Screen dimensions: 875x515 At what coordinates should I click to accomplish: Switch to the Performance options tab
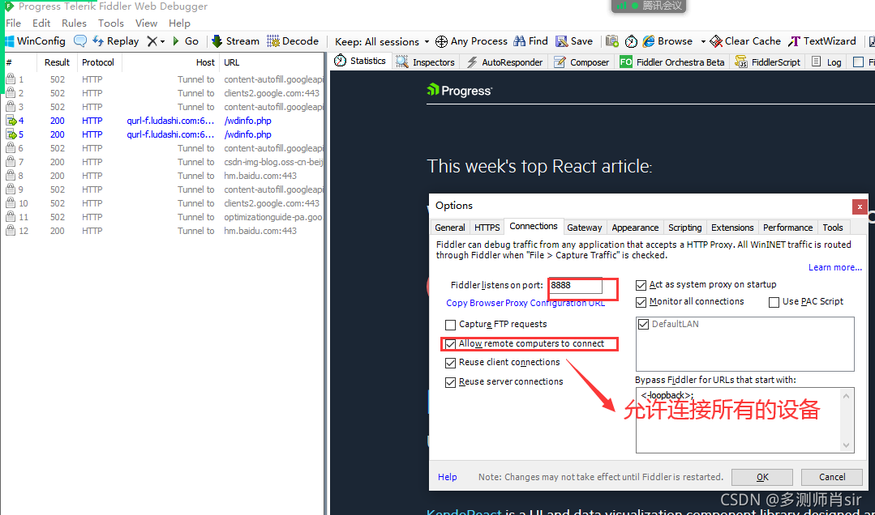(x=787, y=228)
